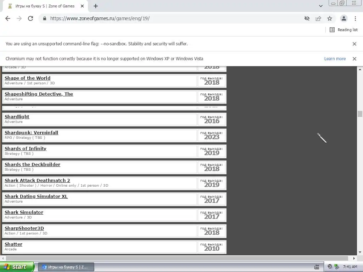
Task: Go back to the previous page
Action: [x=8, y=18]
